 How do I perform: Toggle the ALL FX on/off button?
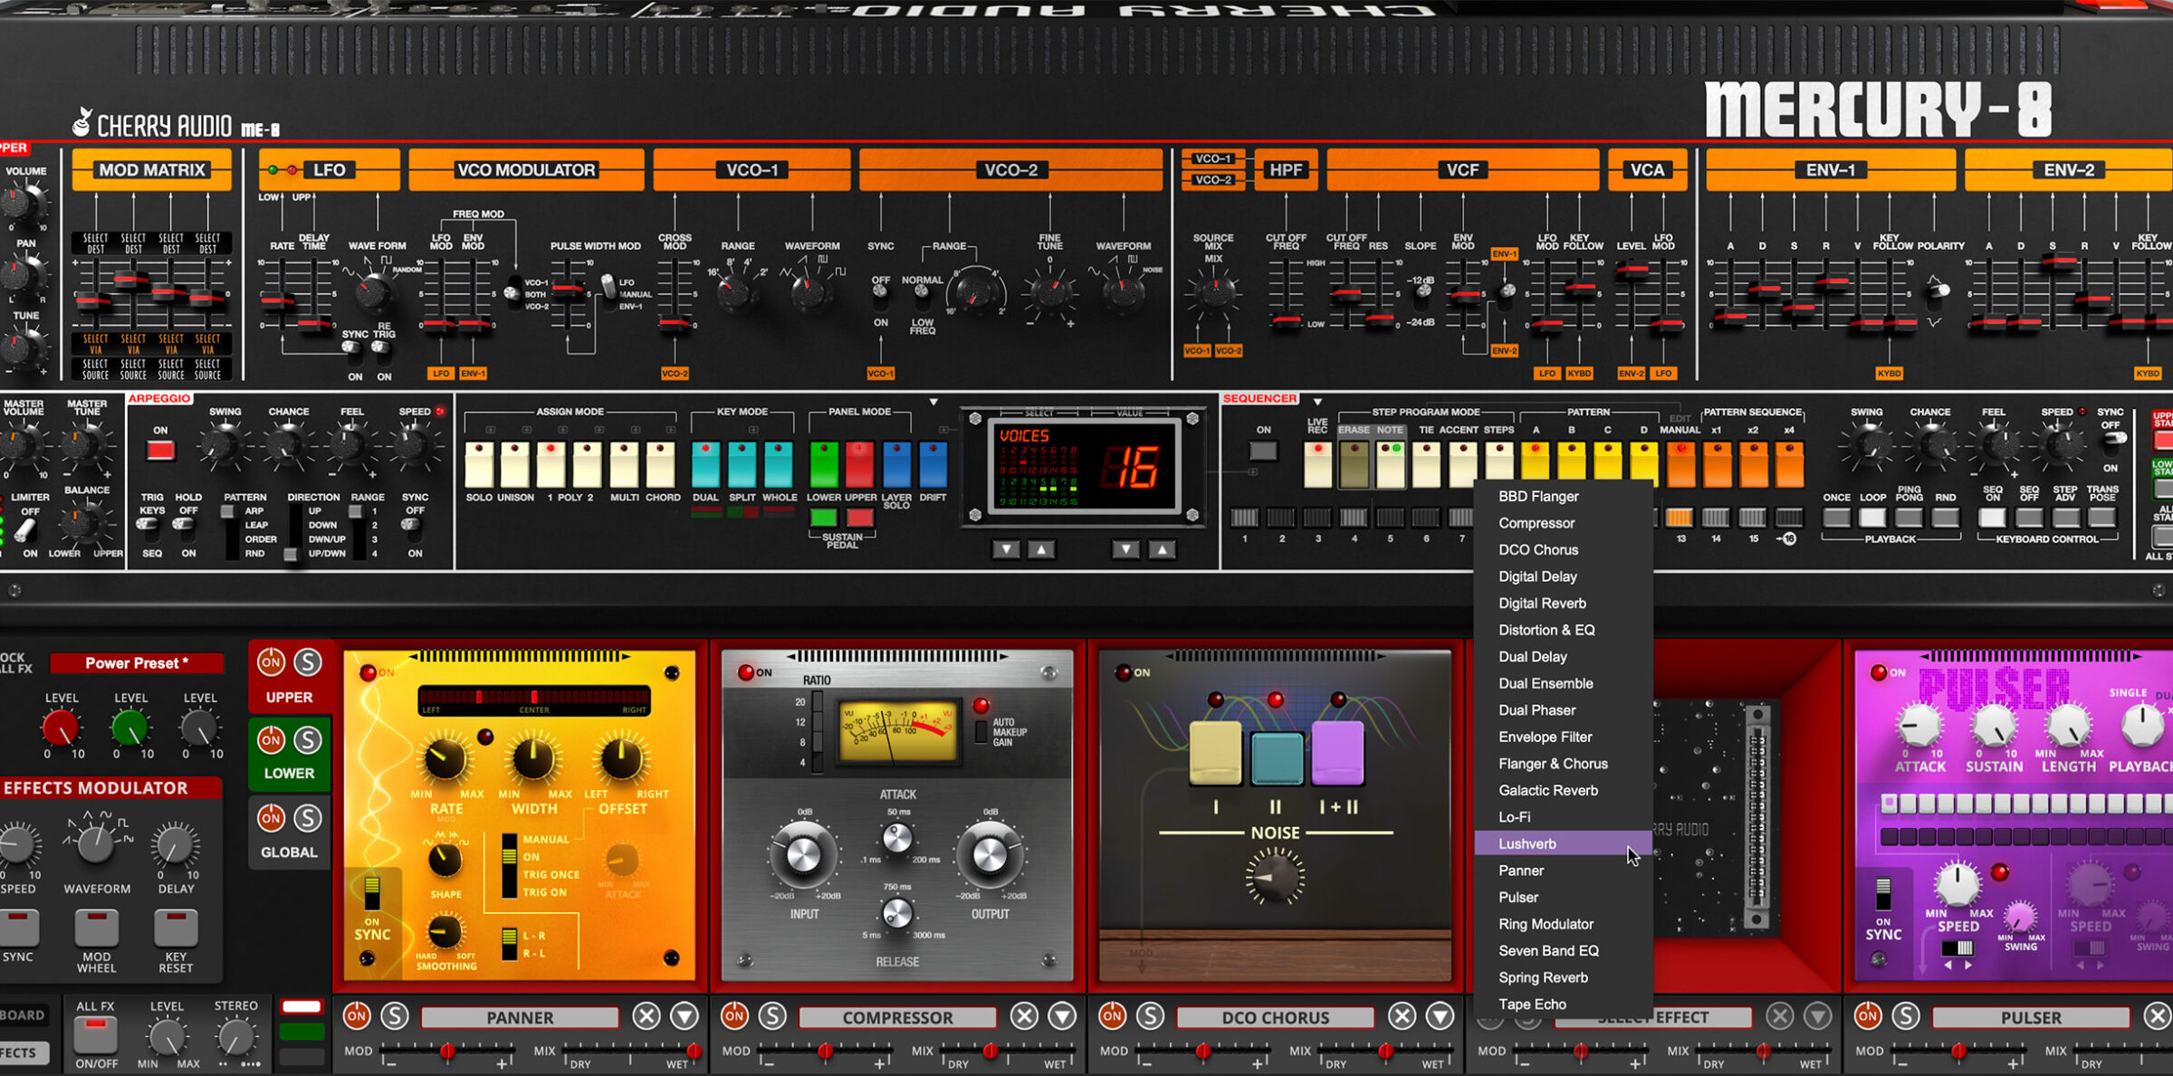click(x=96, y=1033)
